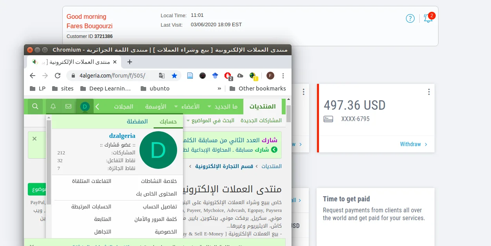Open Chromium's three-dot menu
Image resolution: width=491 pixels, height=246 pixels.
click(x=283, y=76)
